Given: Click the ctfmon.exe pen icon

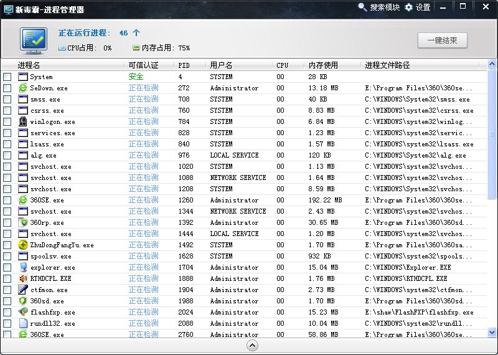Looking at the screenshot, I should [x=23, y=290].
